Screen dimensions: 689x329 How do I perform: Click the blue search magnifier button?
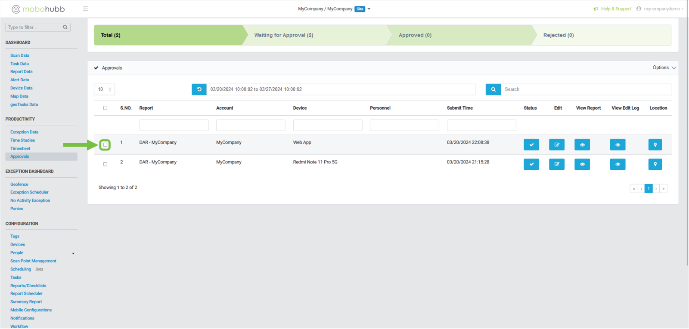click(x=493, y=89)
